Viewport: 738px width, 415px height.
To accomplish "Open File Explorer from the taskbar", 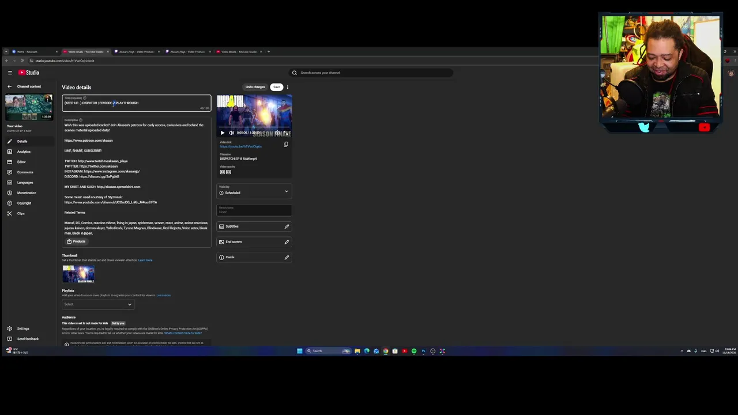I will point(357,351).
